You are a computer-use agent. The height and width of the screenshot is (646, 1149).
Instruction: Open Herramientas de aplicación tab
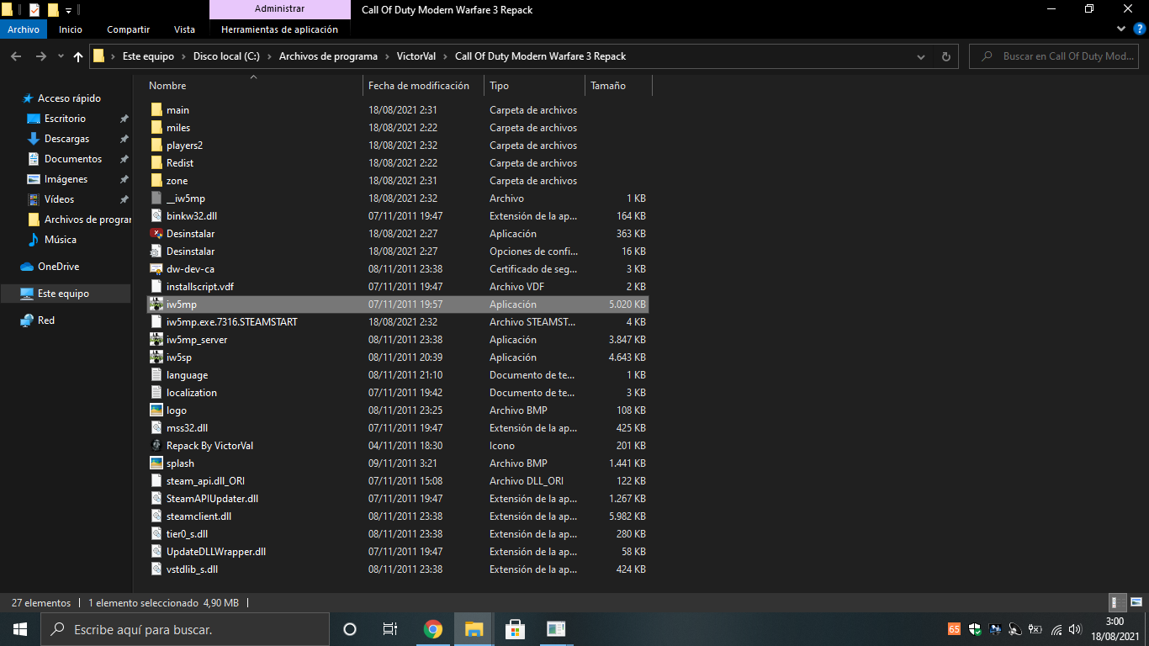click(x=279, y=29)
